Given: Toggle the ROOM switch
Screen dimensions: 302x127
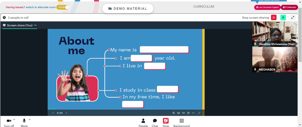Looking at the screenshot, I should pos(63,7).
